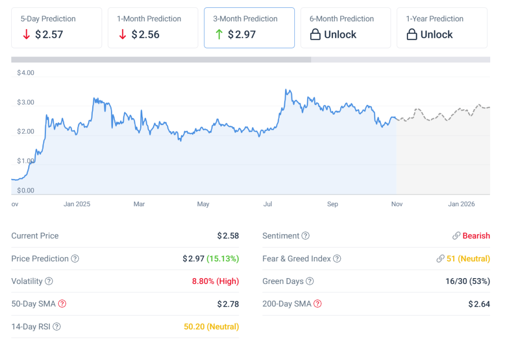Click the red help icon beside 200-Day SMA

[x=318, y=304]
